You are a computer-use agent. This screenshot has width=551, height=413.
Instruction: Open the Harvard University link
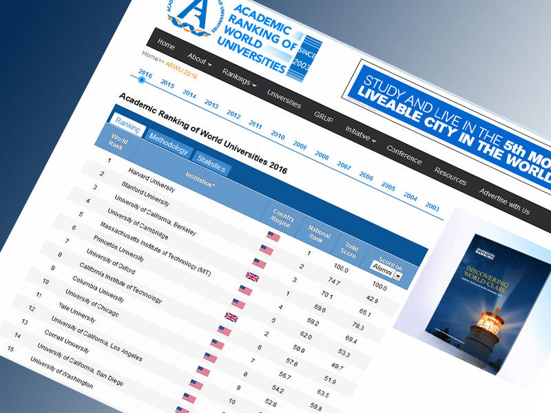pyautogui.click(x=152, y=179)
